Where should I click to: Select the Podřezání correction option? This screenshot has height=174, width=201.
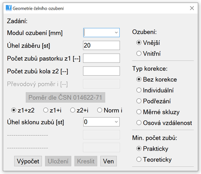point(153,101)
